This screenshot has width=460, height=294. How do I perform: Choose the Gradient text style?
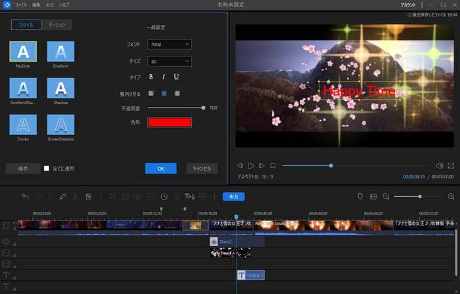[x=60, y=52]
